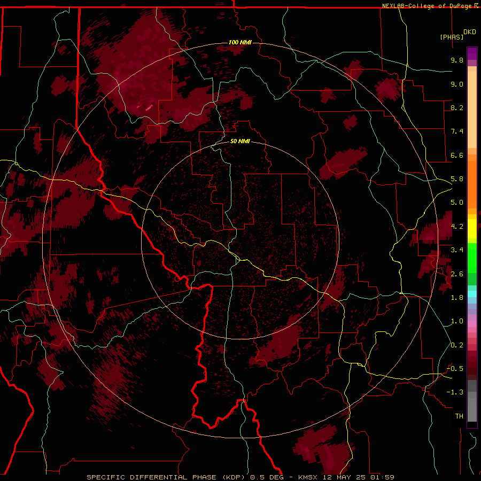Click the [PHAS] unit label
This screenshot has height=481, width=481.
tap(452, 37)
